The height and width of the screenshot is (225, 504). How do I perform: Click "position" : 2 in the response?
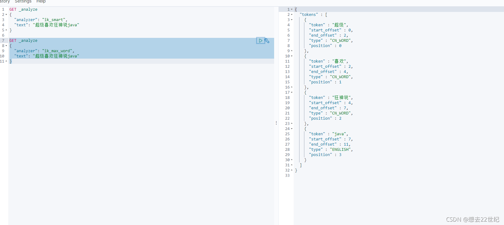pos(325,118)
